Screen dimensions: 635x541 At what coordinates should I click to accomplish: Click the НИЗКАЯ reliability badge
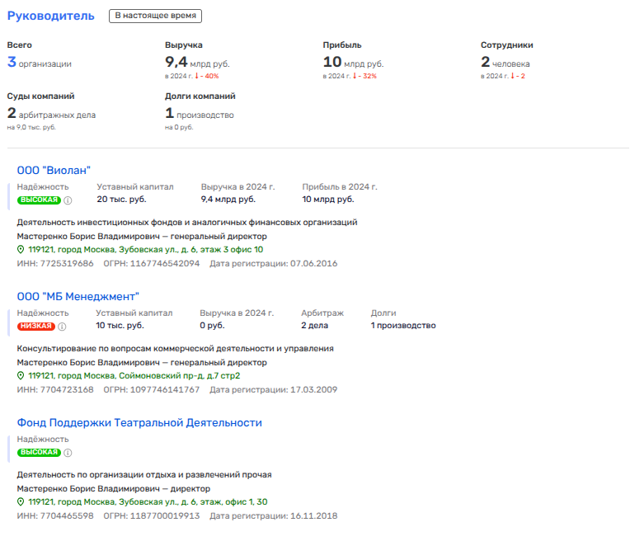point(35,326)
